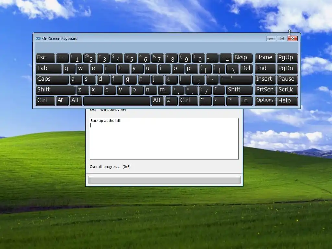Open keyboard Options
The height and width of the screenshot is (249, 332).
pos(265,101)
